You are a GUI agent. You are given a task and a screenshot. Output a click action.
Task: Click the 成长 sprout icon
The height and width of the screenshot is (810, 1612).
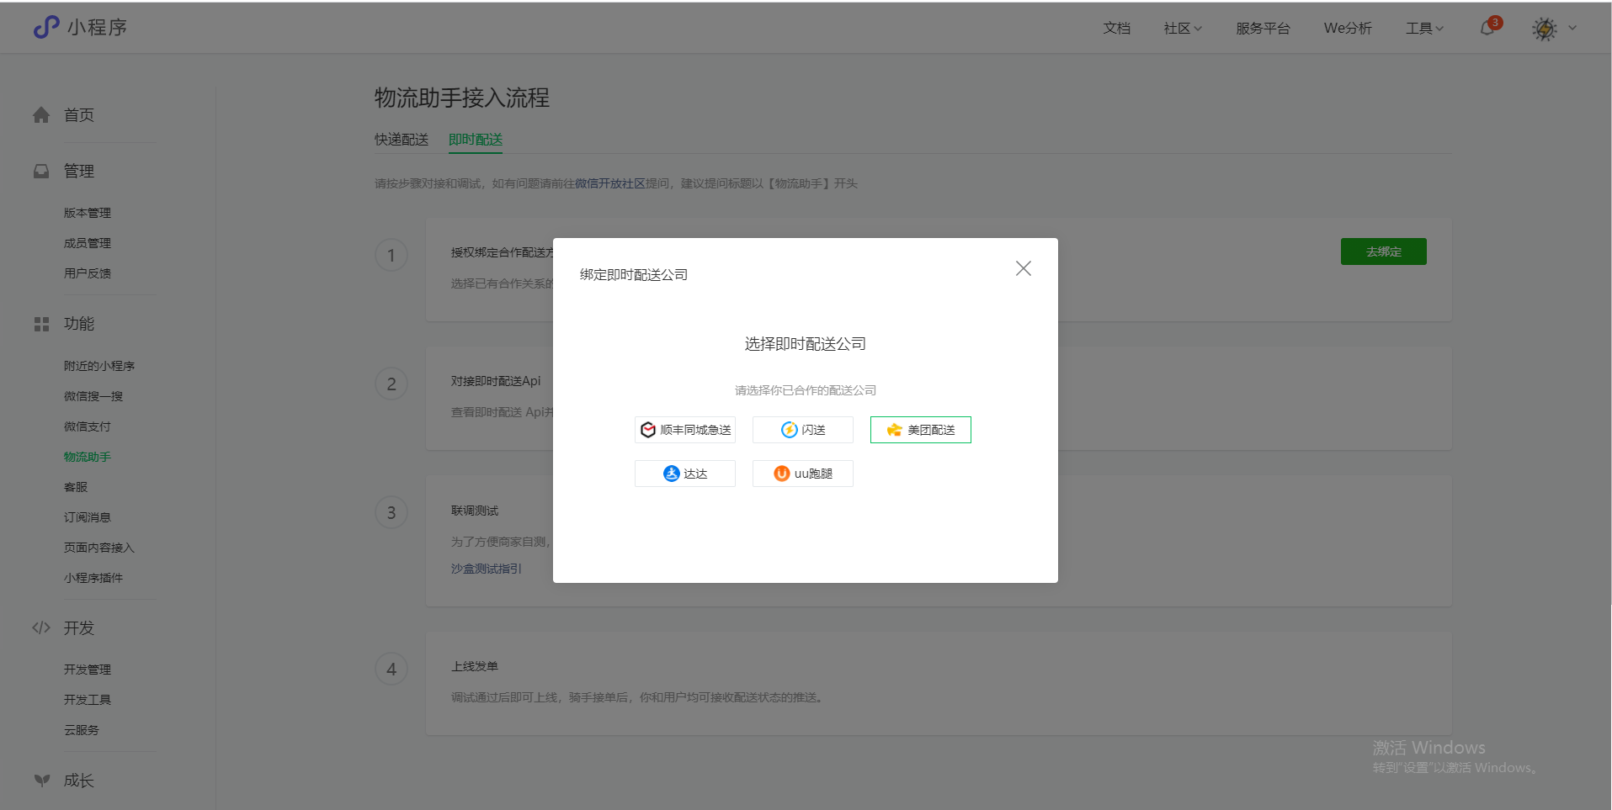tap(41, 781)
